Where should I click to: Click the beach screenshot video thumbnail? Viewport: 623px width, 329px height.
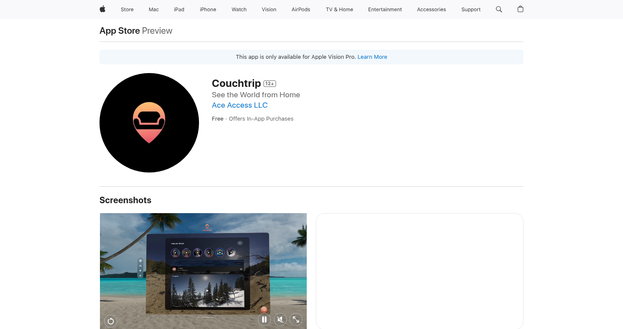(203, 271)
